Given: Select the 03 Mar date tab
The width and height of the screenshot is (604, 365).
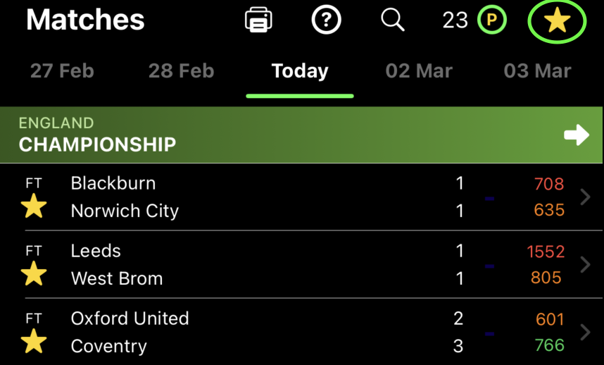Looking at the screenshot, I should coord(537,71).
